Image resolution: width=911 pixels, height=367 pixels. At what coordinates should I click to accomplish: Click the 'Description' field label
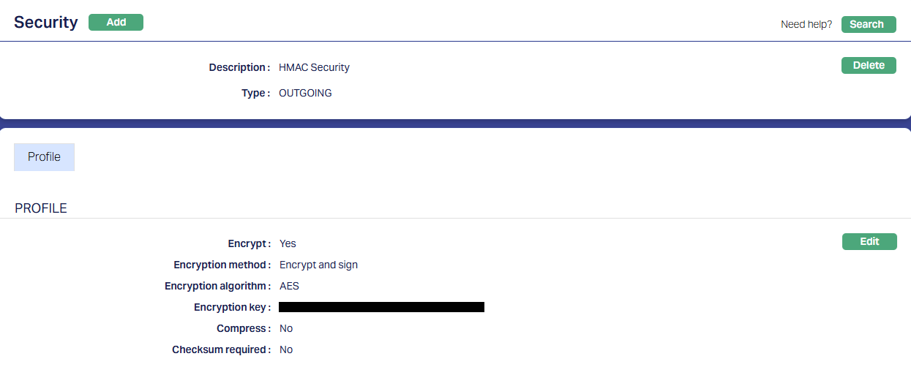[239, 67]
